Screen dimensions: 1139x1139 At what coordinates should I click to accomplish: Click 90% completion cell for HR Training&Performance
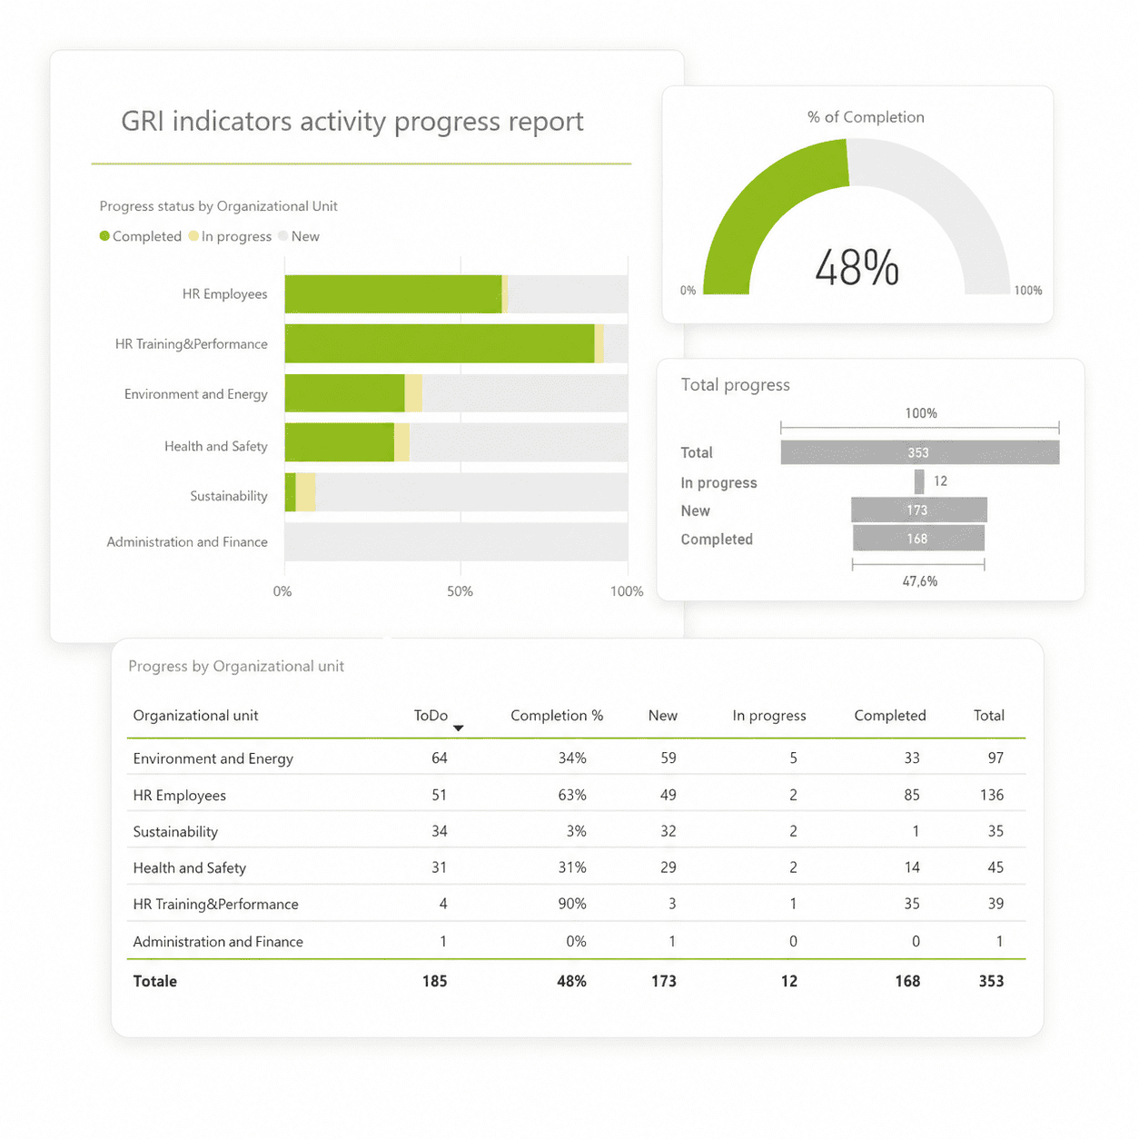click(572, 904)
